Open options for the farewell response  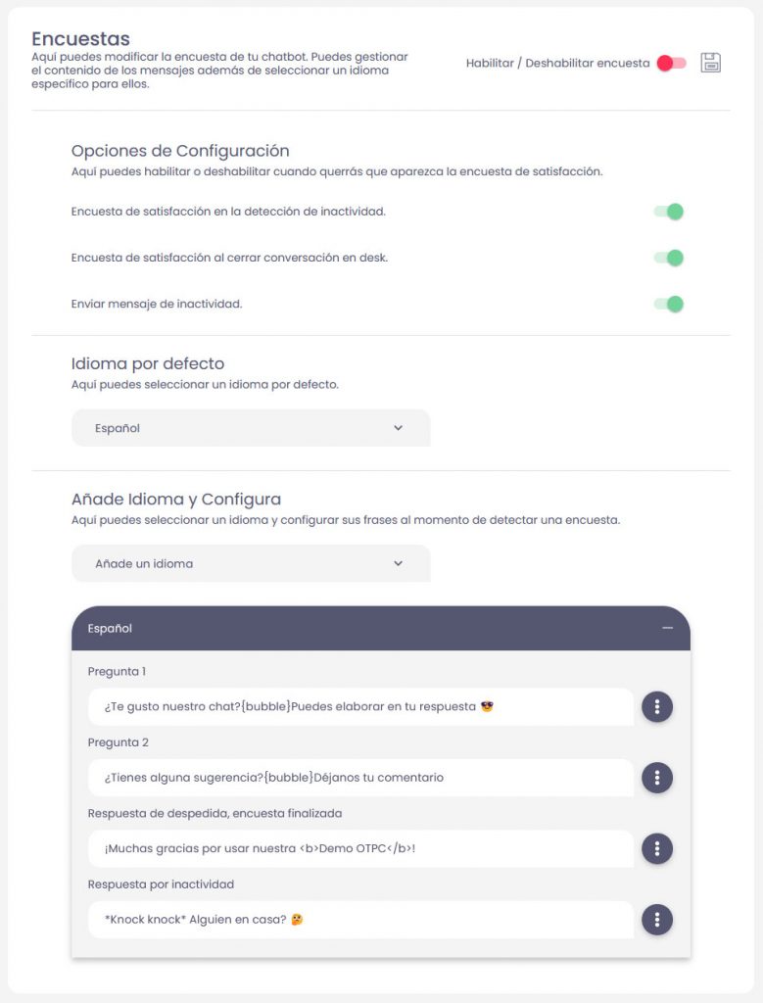[x=657, y=848]
